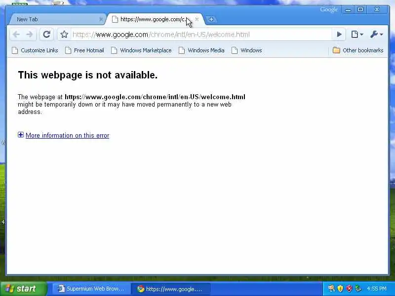Click More information on this error link

(68, 135)
